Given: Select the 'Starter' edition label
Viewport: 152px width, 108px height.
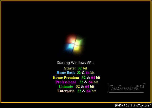Looking at the screenshot, I should pyautogui.click(x=70, y=68).
